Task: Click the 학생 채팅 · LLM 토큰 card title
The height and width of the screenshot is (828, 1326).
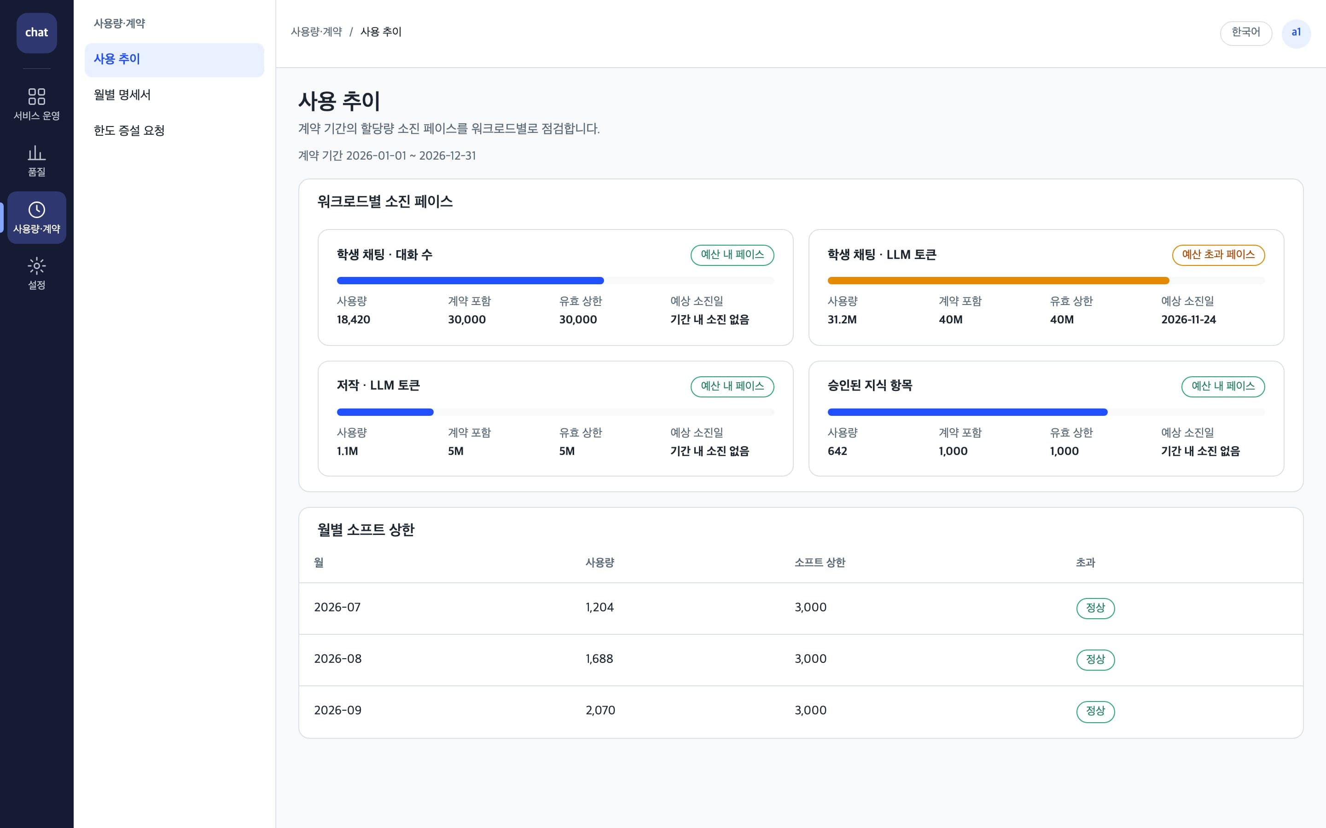Action: [x=882, y=255]
